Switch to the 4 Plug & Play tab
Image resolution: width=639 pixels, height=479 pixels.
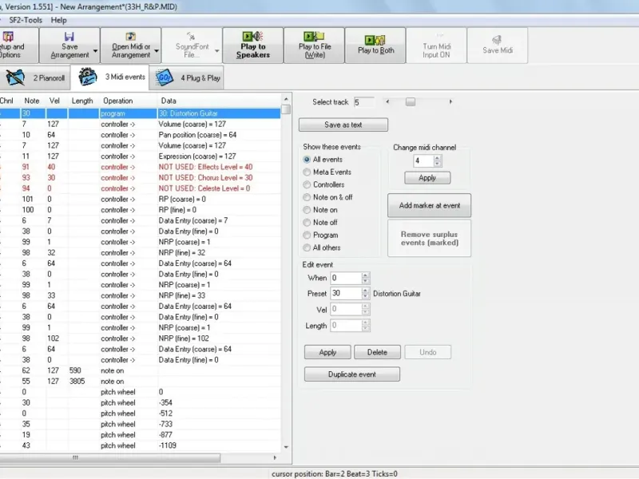click(187, 77)
